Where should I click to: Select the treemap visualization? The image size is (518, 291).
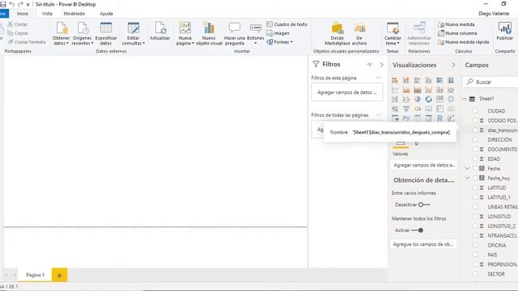click(439, 99)
